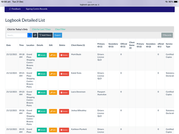Viewport: 179px width, 134px height.
Task: View Details for Mark Boyle
Action: (42, 55)
